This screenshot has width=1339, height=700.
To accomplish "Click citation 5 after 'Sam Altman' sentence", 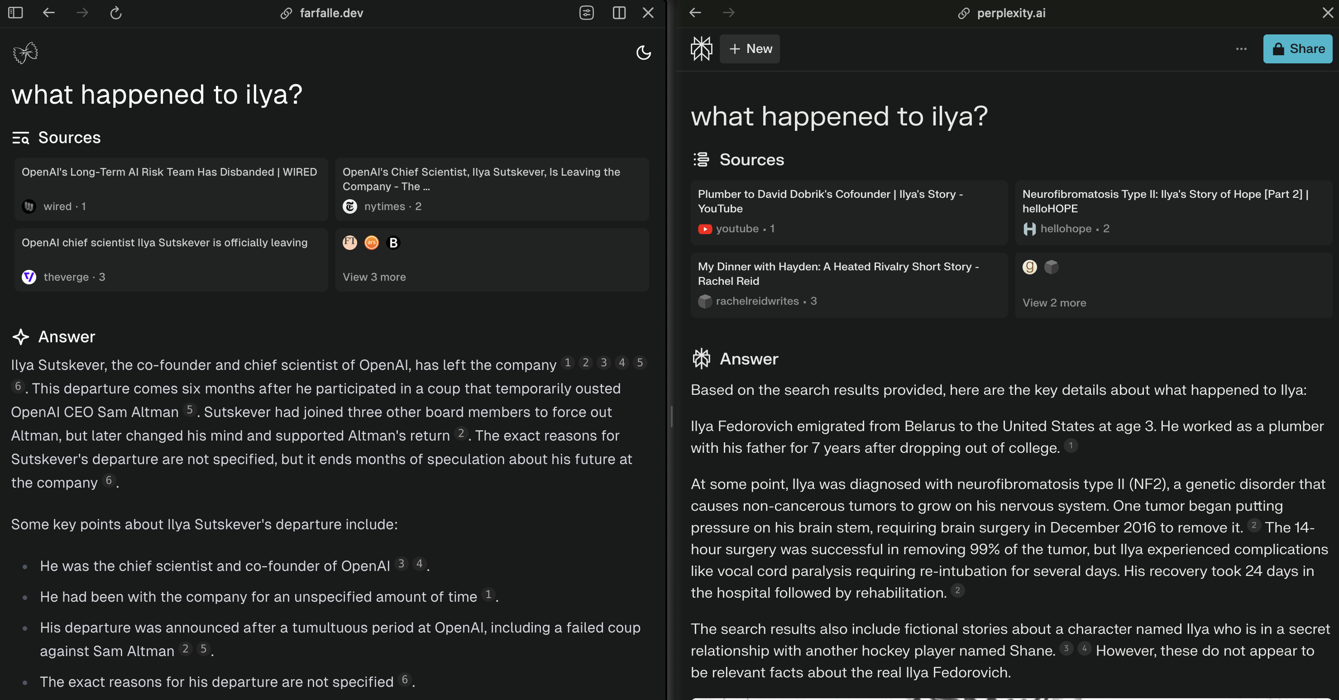I will (x=190, y=410).
